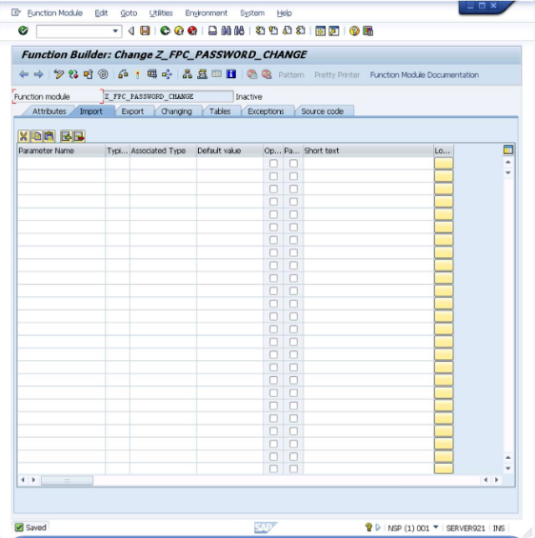Click the horizontal scrollbar thumb under table
The width and height of the screenshot is (535, 538).
(67, 480)
